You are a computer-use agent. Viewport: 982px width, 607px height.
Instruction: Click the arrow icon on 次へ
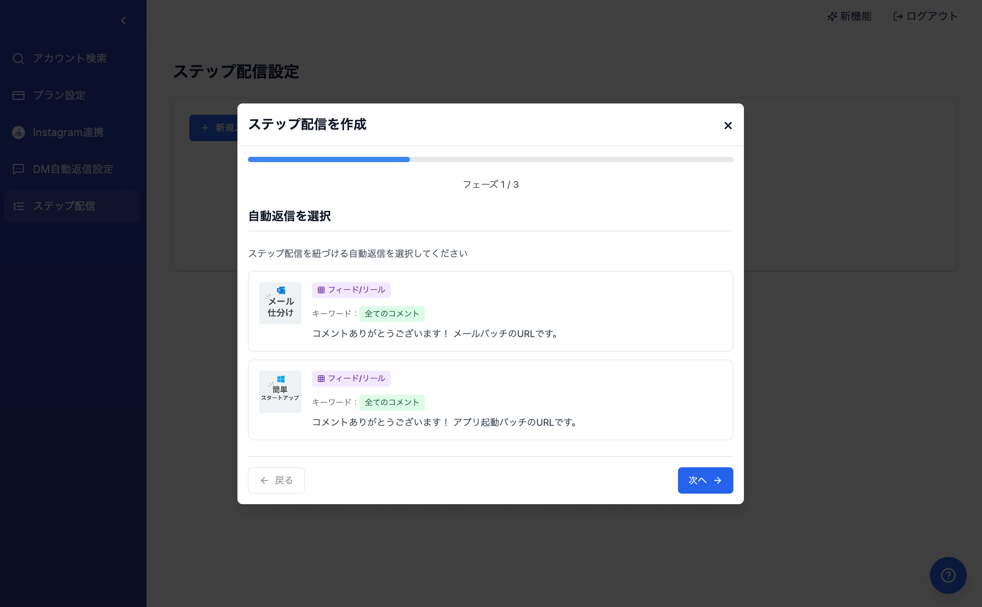point(718,480)
